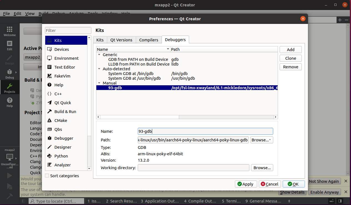Select System GDB at /usr/bin/gdb entry
Image resolution: width=351 pixels, height=205 pixels.
point(134,78)
